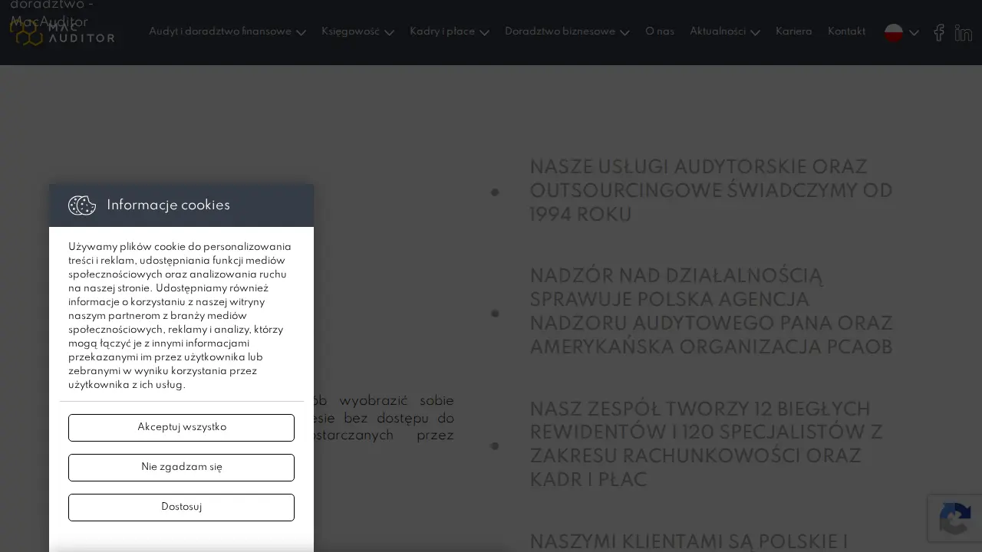Open the LinkedIn profile icon
The height and width of the screenshot is (552, 982).
click(x=964, y=32)
